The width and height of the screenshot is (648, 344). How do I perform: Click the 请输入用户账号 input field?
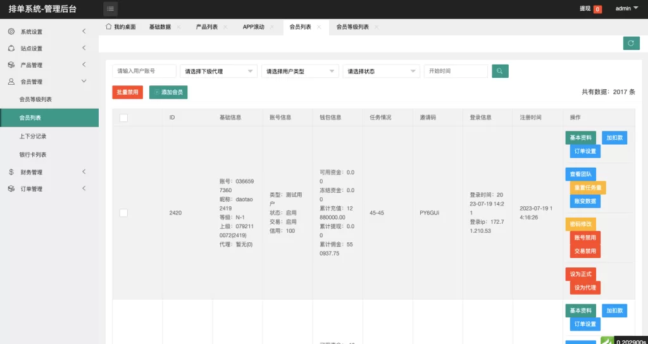click(144, 71)
